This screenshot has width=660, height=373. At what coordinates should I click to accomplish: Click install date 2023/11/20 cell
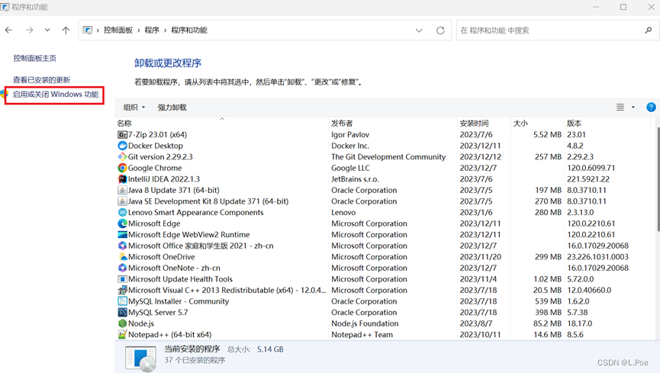pos(480,257)
